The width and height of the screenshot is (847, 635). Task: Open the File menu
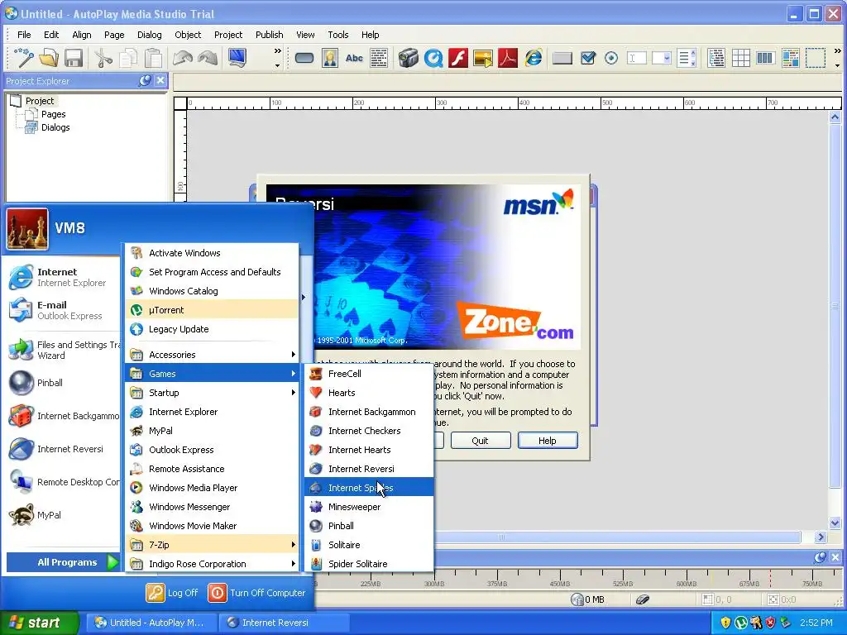[x=24, y=35]
